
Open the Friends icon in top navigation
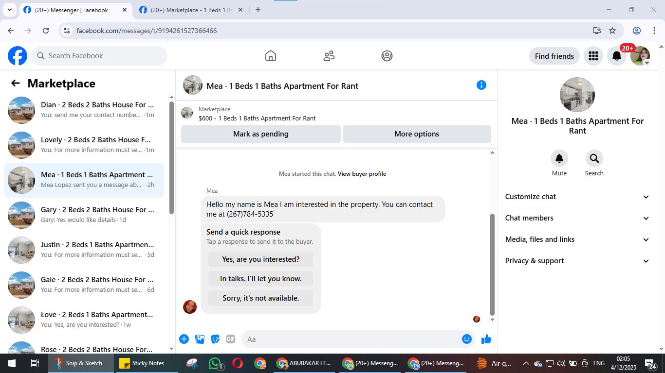tap(329, 56)
